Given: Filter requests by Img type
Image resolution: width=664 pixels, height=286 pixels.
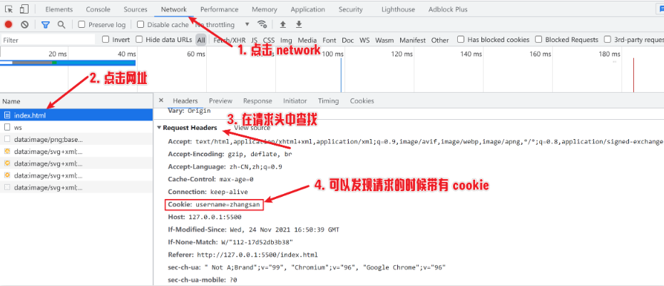Looking at the screenshot, I should (286, 40).
